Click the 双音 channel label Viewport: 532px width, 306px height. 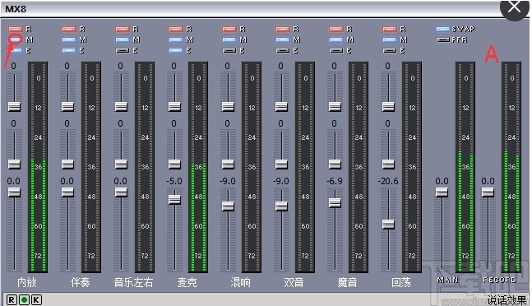294,282
